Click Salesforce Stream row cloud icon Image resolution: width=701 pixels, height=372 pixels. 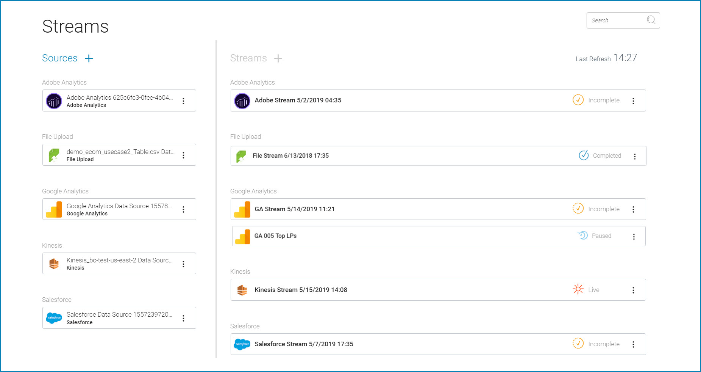pos(242,344)
